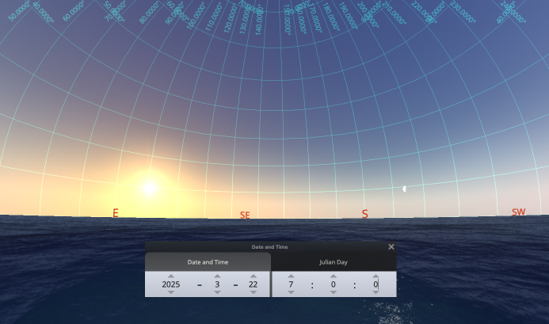Close the Date and Time dialog
549x324 pixels.
[x=391, y=247]
